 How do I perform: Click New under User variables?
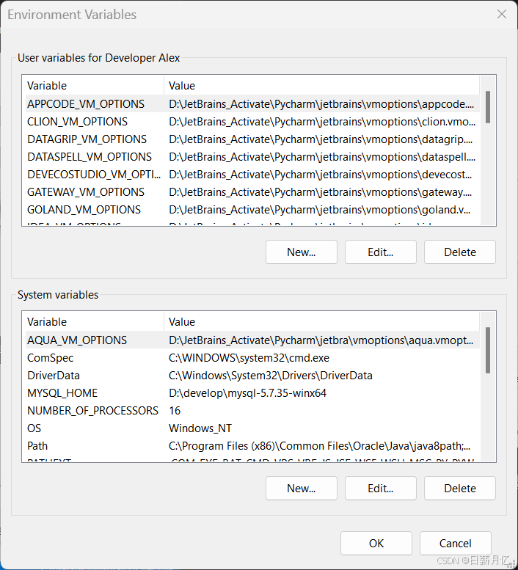(x=302, y=252)
